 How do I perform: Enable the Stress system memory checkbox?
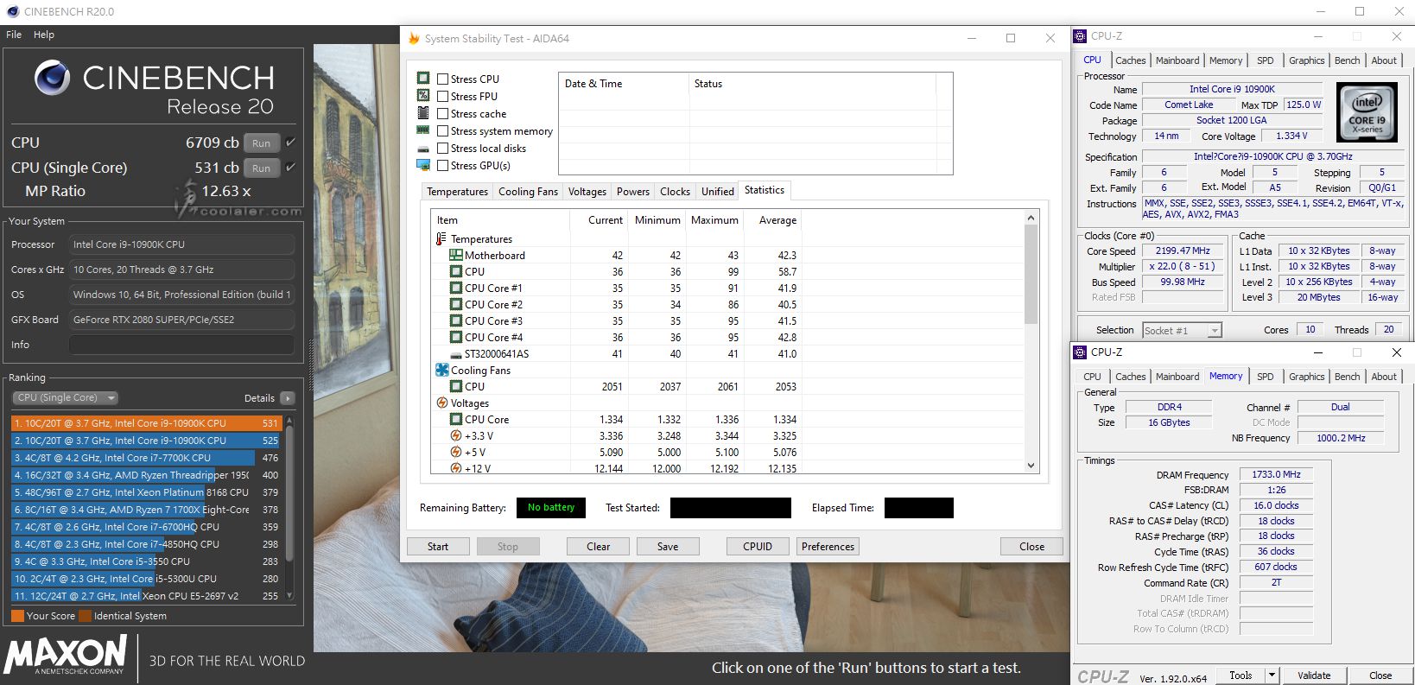(x=442, y=131)
